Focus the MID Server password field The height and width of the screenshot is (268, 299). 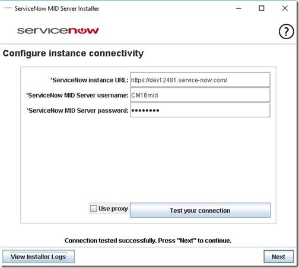[200, 110]
